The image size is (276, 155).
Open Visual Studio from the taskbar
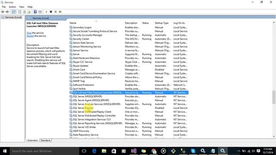(x=134, y=151)
